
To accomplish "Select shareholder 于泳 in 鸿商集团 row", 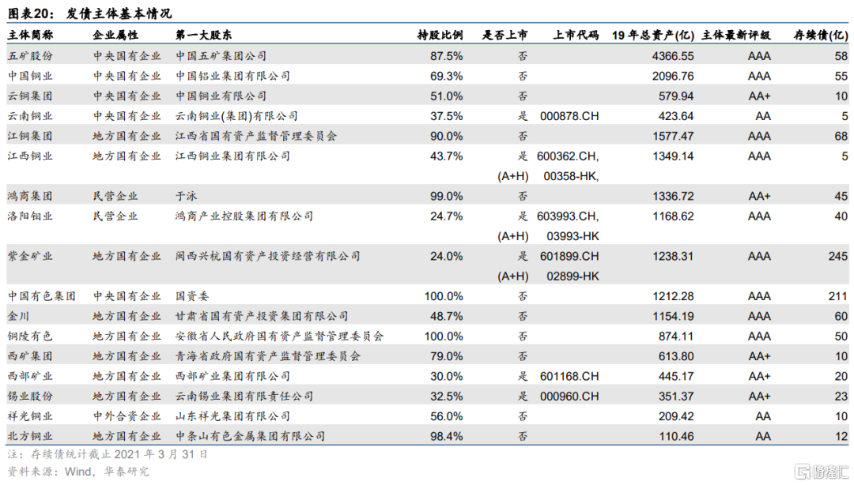I will pos(187,196).
